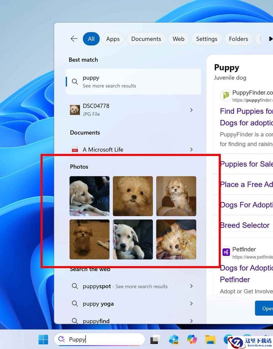This screenshot has height=349, width=273.
Task: Click the blue Open button
Action: coord(264,308)
